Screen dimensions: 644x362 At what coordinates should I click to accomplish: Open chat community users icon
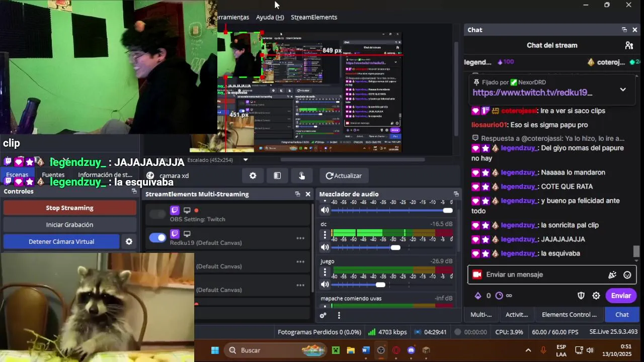pos(629,45)
